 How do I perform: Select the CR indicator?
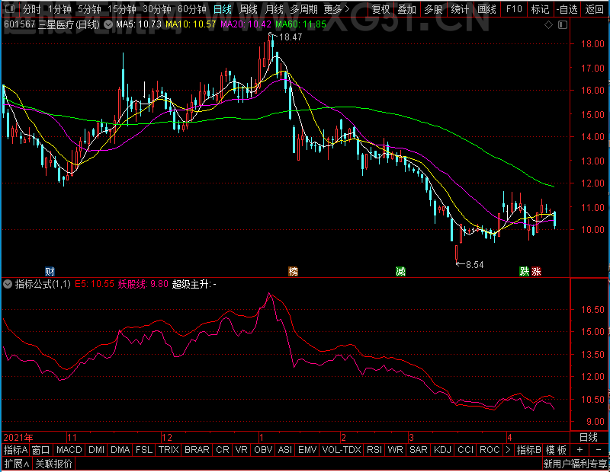[x=223, y=450]
